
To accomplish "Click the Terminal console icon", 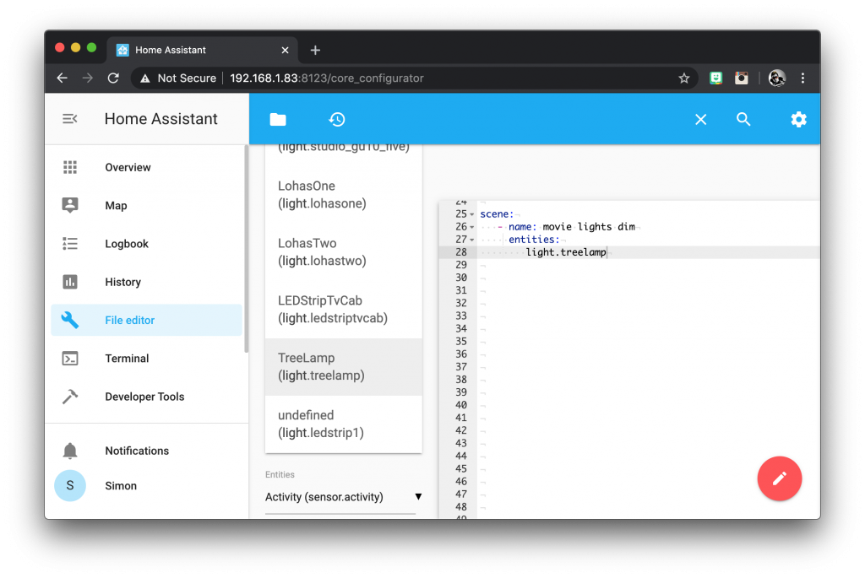I will click(70, 358).
